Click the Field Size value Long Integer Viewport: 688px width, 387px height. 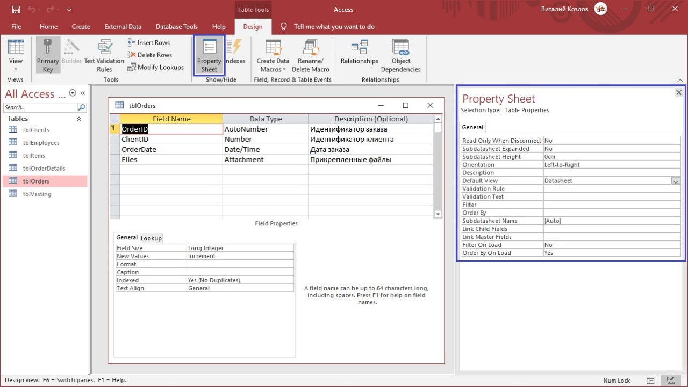click(x=240, y=248)
